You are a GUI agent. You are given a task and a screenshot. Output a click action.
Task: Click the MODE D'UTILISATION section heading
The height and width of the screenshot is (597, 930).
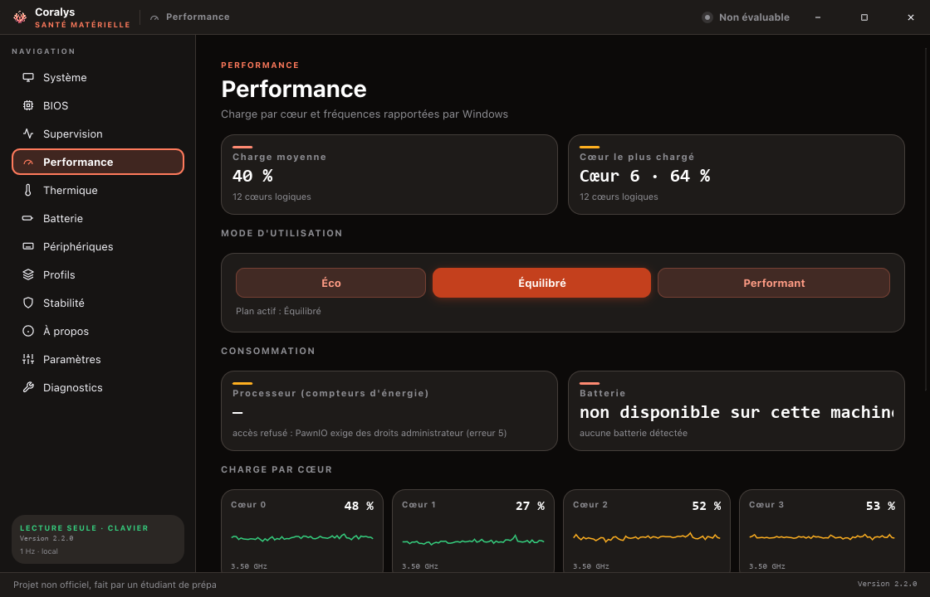281,233
